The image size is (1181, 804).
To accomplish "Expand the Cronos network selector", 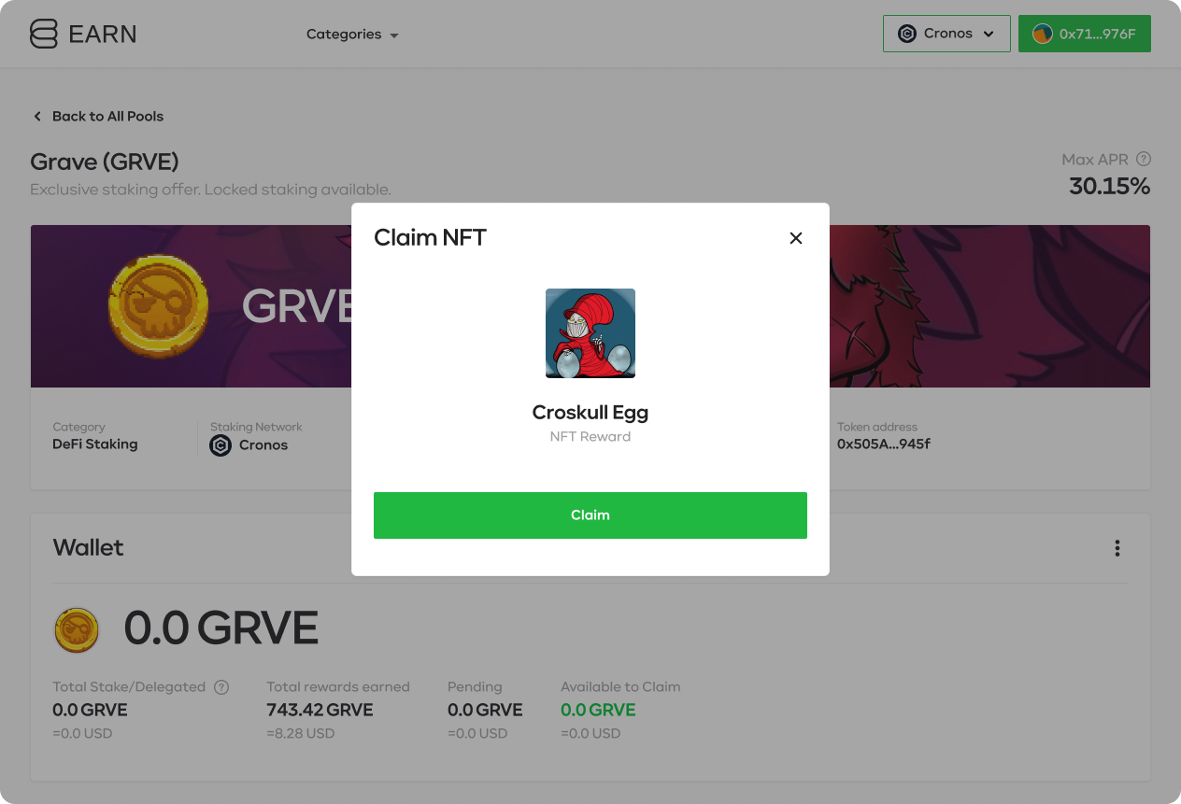I will coord(946,34).
